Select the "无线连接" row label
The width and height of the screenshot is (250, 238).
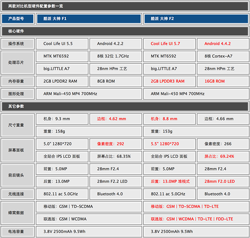(18, 194)
